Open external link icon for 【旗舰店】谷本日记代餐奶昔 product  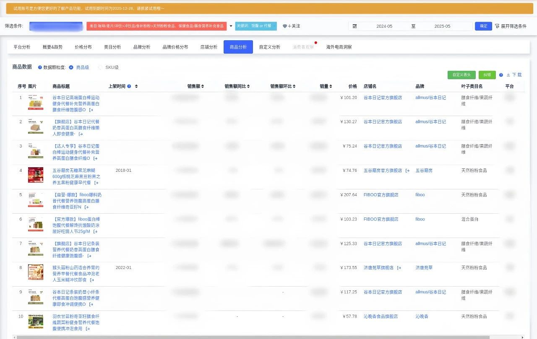click(x=81, y=134)
